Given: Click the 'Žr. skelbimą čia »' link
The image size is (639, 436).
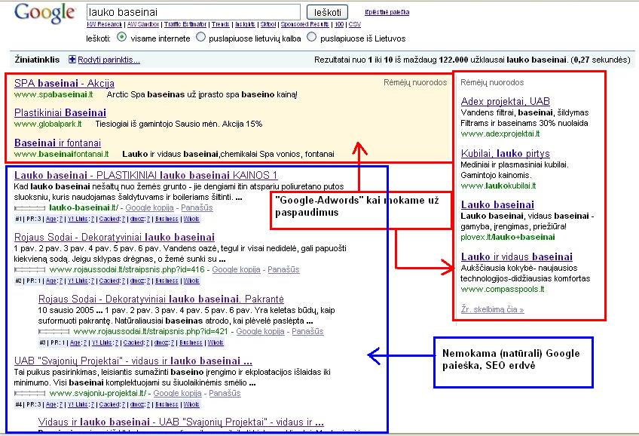Looking at the screenshot, I should coord(492,309).
